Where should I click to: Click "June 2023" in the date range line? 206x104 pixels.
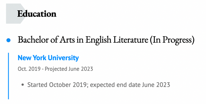[x=81, y=69]
